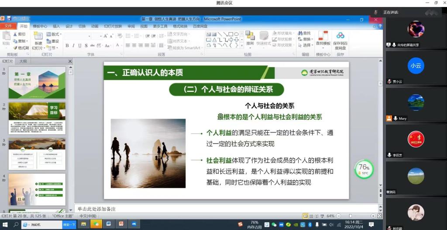Switch to slide sorter view in status bar
This screenshot has width=447, height=230.
(311, 216)
